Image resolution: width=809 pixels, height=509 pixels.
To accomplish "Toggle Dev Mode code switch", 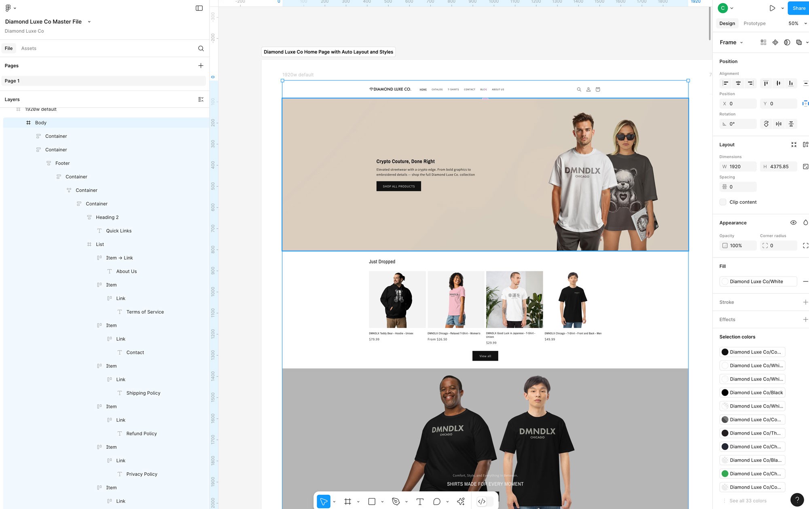I will [485, 501].
